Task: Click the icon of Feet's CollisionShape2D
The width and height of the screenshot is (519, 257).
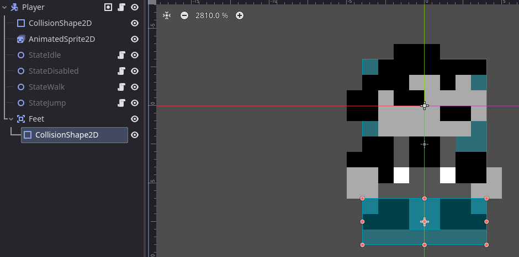Action: [x=28, y=135]
